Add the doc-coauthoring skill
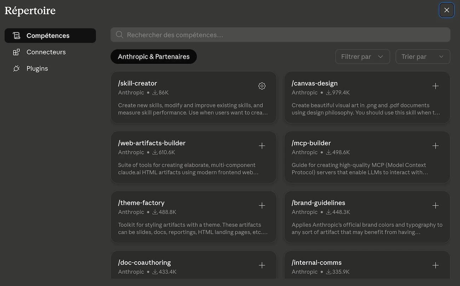This screenshot has height=286, width=460. tap(262, 265)
